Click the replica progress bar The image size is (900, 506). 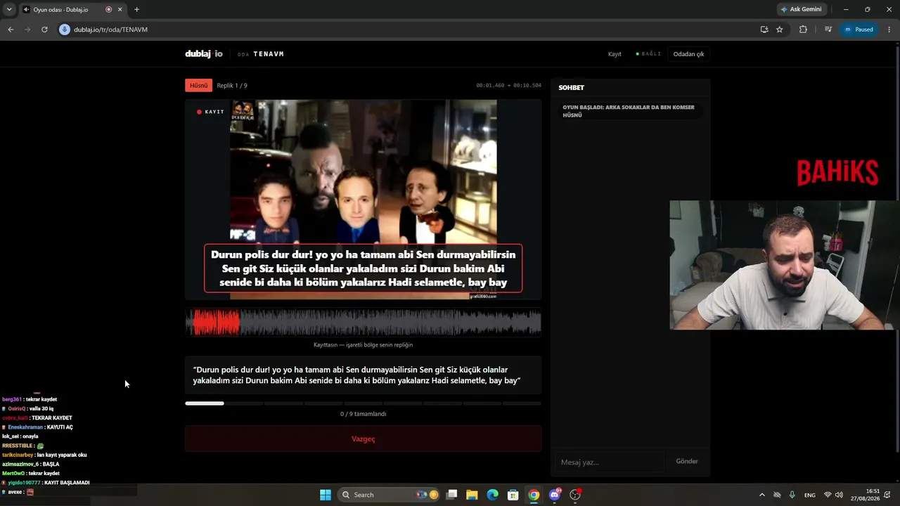pos(364,403)
